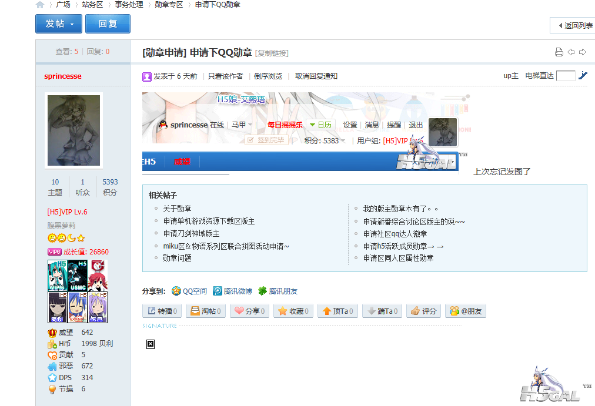Open the 发帖 dropdown button

[59, 24]
